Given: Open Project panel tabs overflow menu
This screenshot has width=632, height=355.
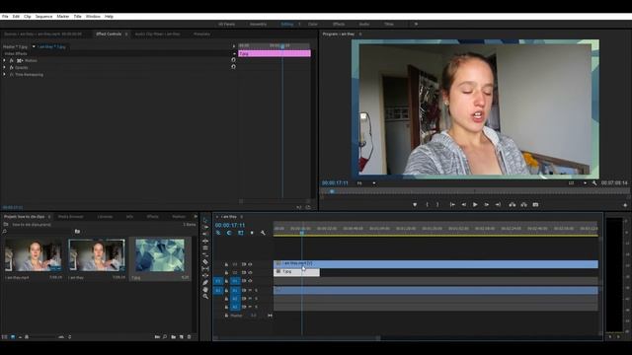Looking at the screenshot, I should tap(196, 217).
